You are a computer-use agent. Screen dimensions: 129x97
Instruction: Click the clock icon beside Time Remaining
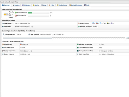point(4,34)
